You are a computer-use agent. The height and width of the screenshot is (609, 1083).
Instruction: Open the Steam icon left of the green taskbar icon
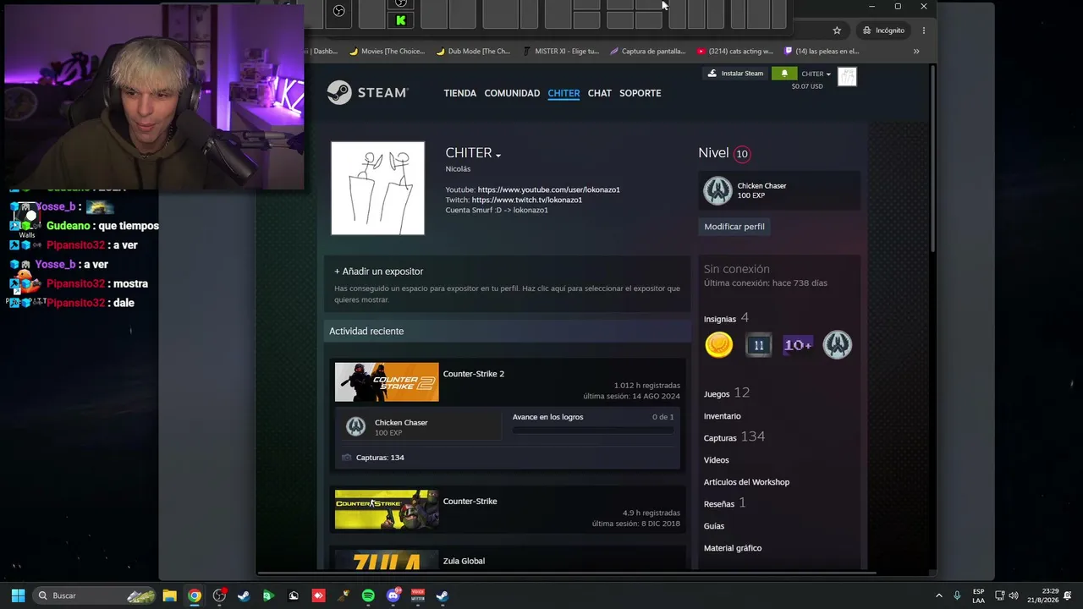coord(244,595)
